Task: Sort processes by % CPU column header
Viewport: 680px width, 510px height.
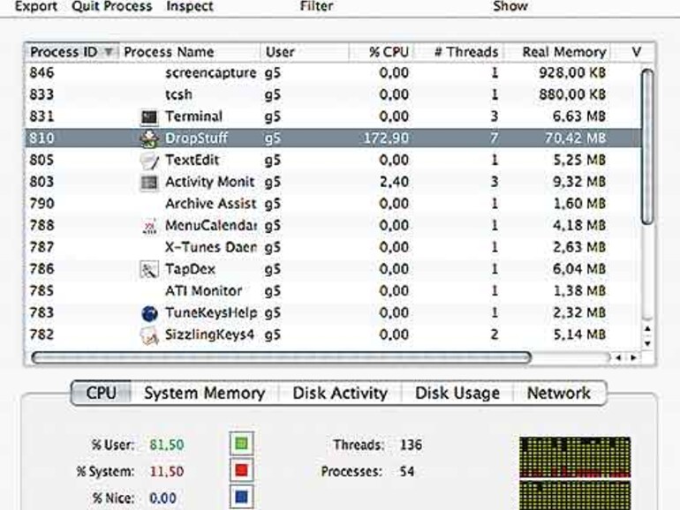Action: [x=388, y=52]
